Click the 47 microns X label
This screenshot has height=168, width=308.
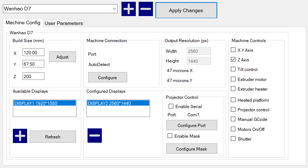click(x=180, y=71)
